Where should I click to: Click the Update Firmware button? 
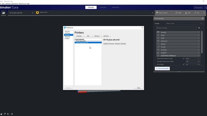(x=109, y=43)
